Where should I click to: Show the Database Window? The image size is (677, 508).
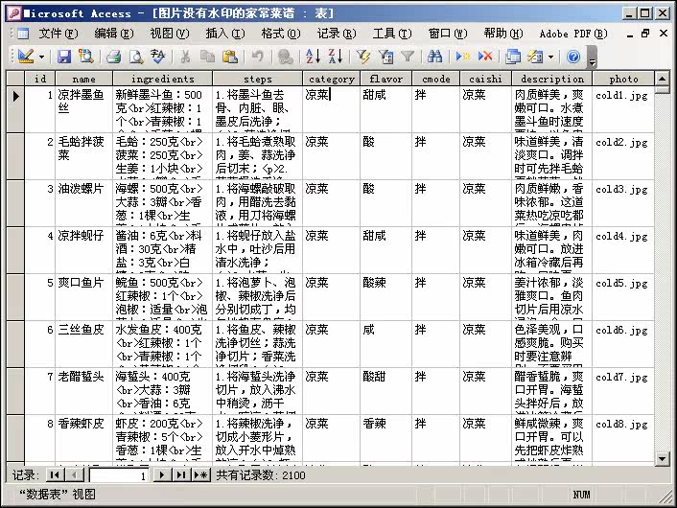pos(512,57)
